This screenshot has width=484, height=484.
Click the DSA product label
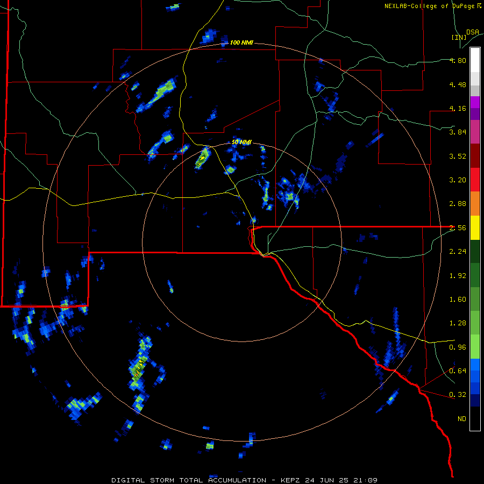[473, 32]
